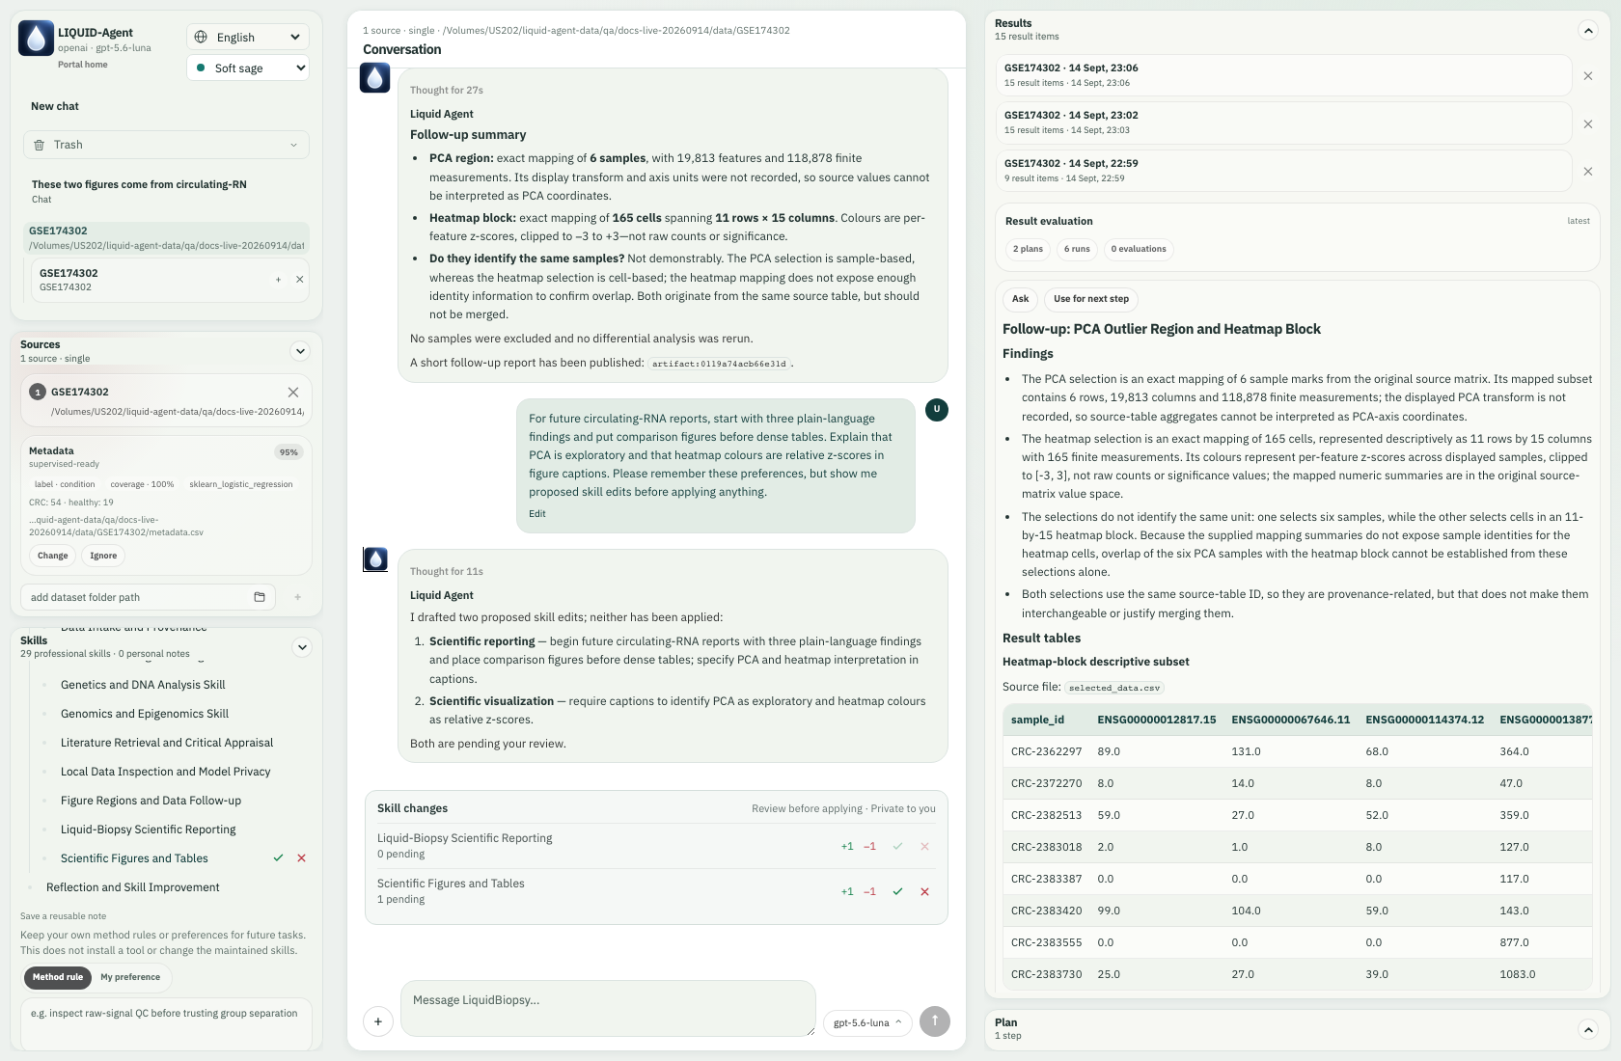Image resolution: width=1621 pixels, height=1061 pixels.
Task: Browse for a dataset folder via folder icon
Action: pyautogui.click(x=260, y=597)
